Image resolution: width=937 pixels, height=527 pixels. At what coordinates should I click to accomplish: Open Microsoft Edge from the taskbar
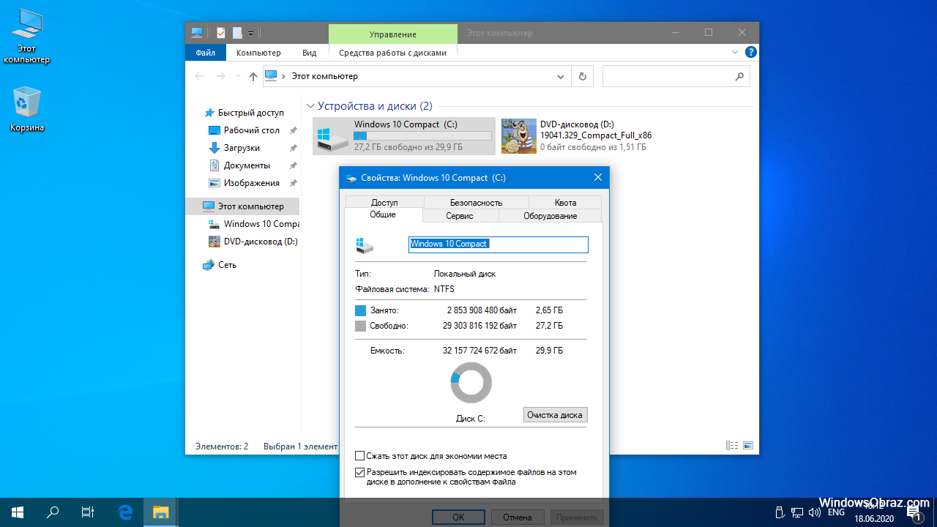pyautogui.click(x=126, y=512)
